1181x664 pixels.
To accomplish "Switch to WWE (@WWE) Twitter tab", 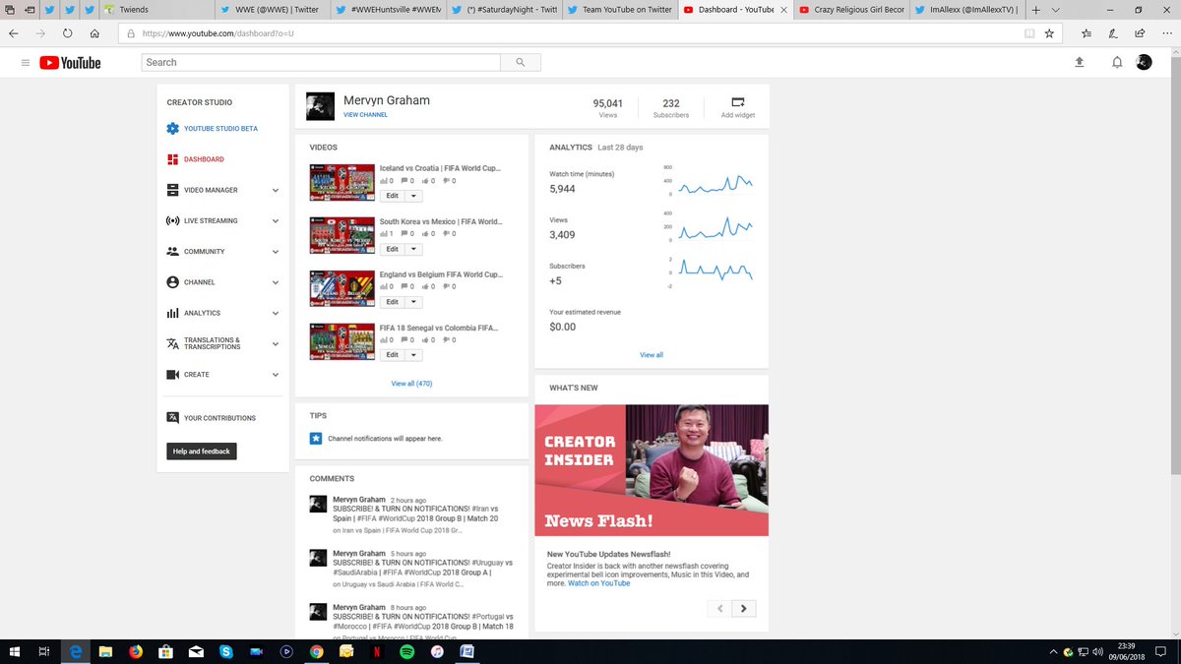I will pos(273,9).
